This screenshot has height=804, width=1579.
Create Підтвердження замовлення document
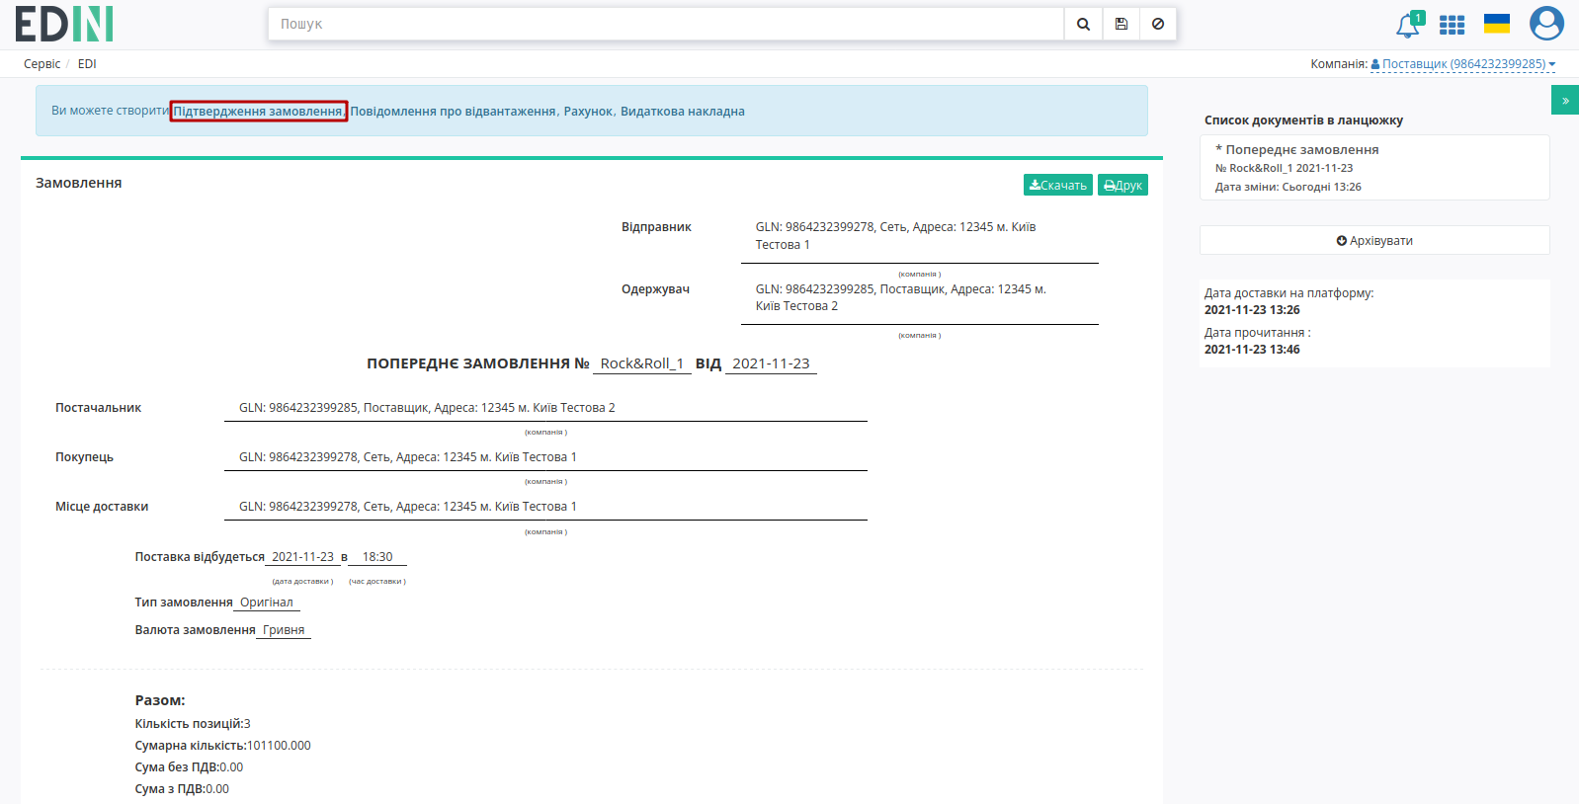click(x=258, y=112)
